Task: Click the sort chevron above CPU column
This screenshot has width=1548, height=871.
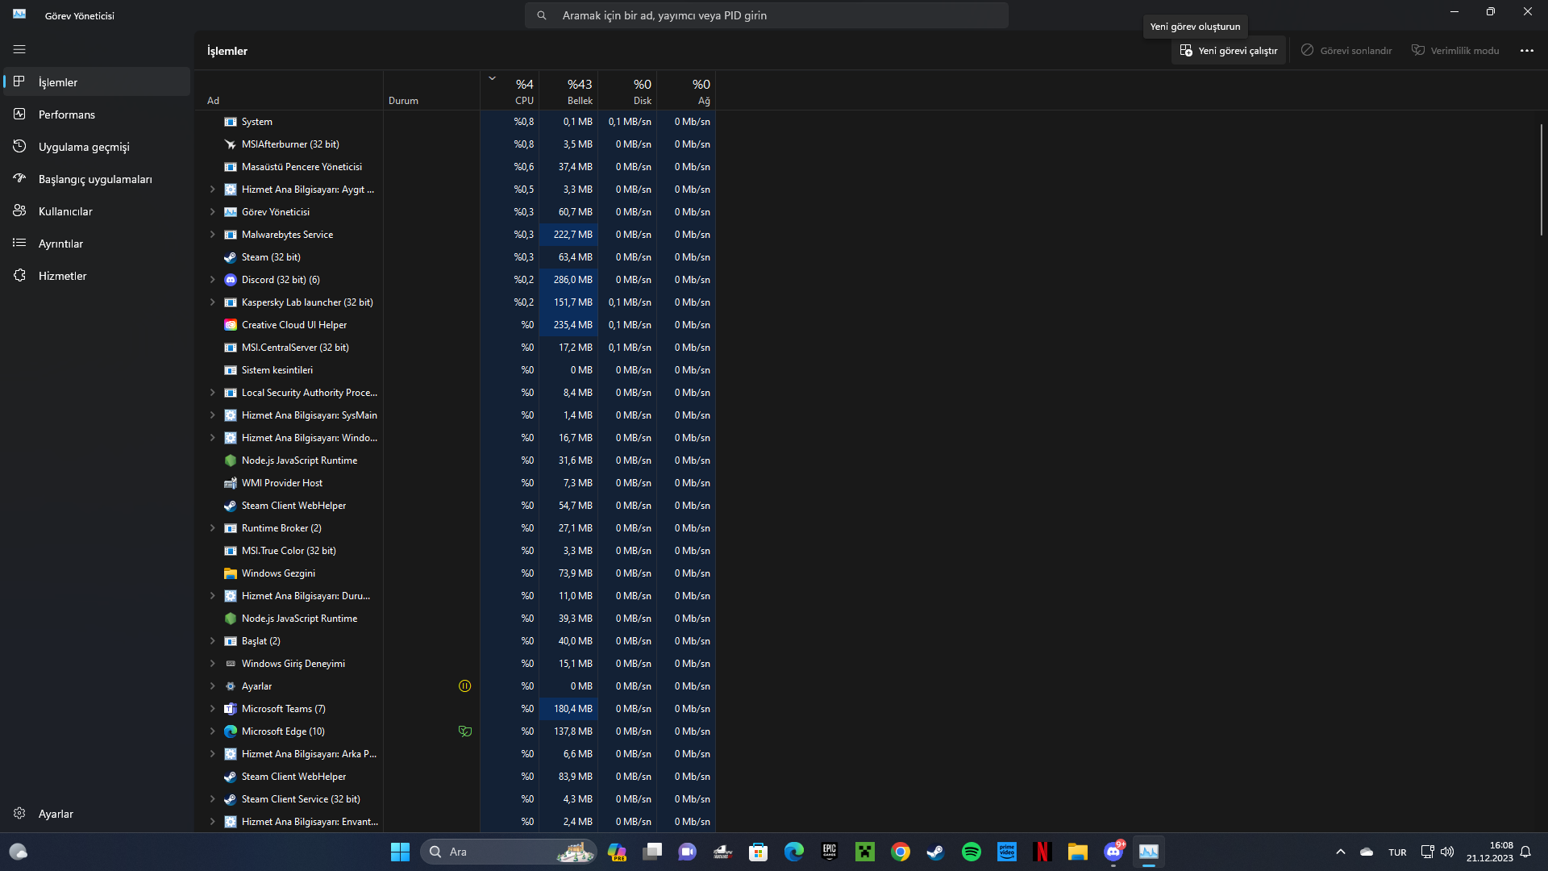Action: (492, 78)
